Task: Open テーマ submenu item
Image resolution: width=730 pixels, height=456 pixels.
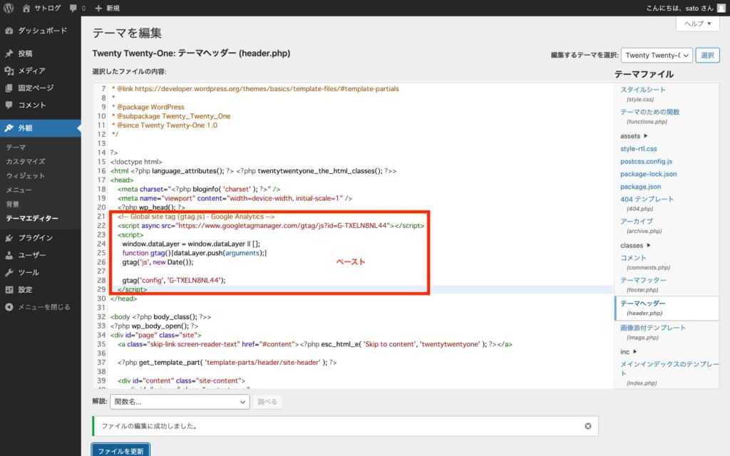Action: click(x=16, y=147)
